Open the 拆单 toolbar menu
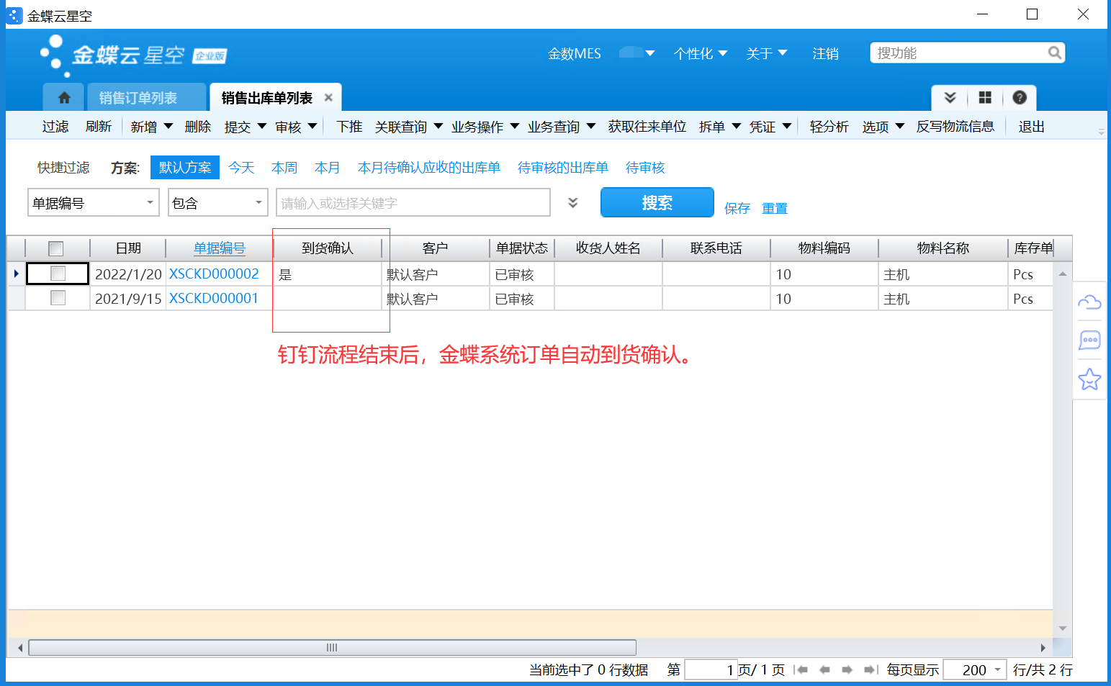Image resolution: width=1111 pixels, height=686 pixels. (x=719, y=127)
